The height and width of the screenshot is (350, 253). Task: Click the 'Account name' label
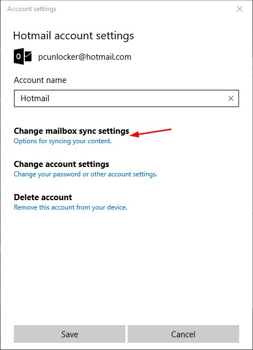coord(40,80)
